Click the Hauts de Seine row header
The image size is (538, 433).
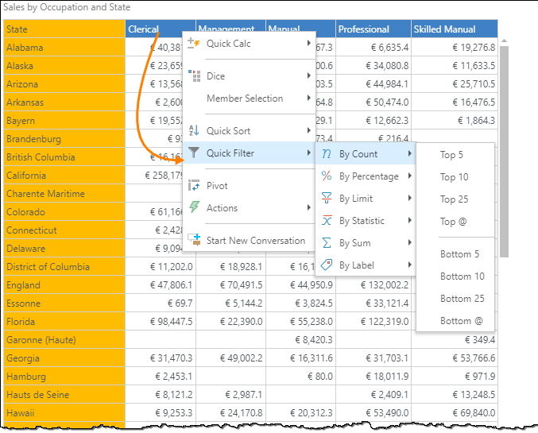(64, 395)
